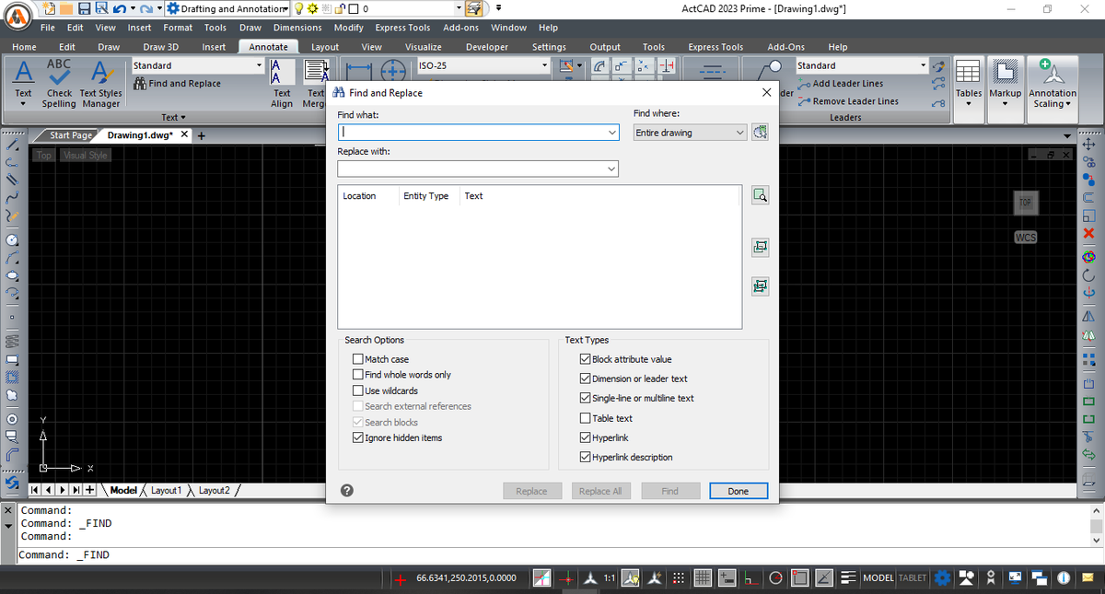This screenshot has width=1105, height=594.
Task: Click the polar tracking icon in status bar
Action: click(775, 577)
